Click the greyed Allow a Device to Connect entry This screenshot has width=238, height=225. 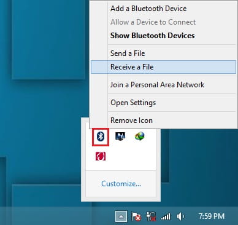tap(163, 22)
